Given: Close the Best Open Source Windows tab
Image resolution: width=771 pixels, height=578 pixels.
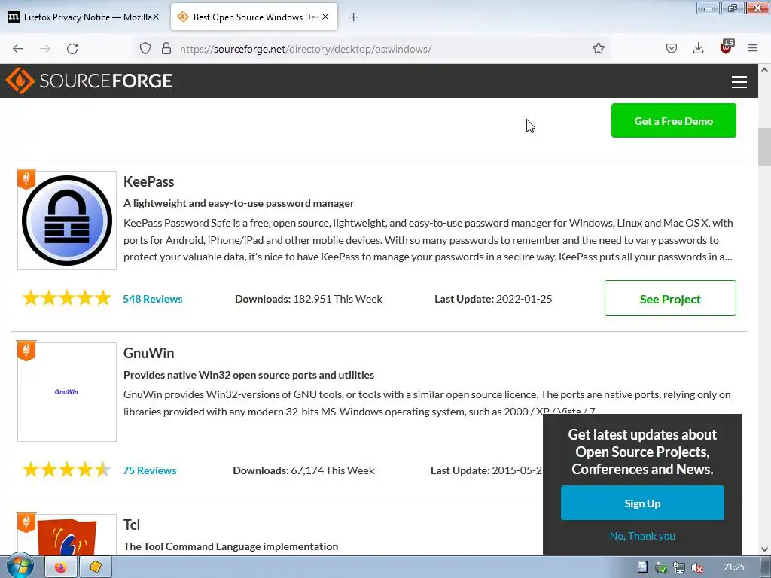Looking at the screenshot, I should point(325,17).
